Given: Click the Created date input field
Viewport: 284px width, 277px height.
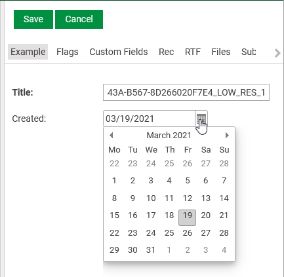Looking at the screenshot, I should 149,119.
